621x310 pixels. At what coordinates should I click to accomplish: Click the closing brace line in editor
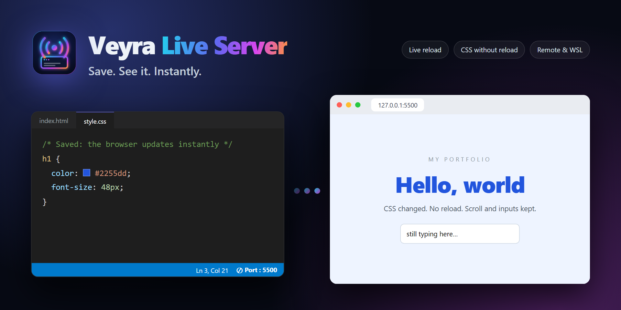point(45,202)
